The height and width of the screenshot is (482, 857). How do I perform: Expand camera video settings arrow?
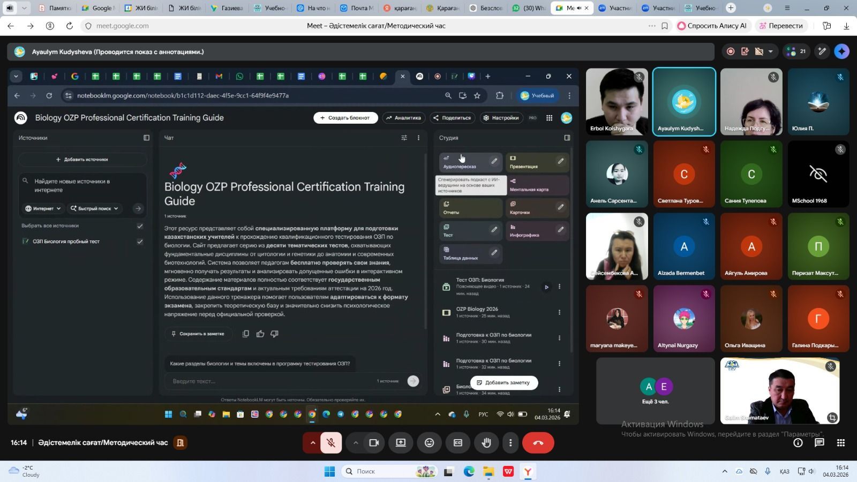(x=356, y=443)
